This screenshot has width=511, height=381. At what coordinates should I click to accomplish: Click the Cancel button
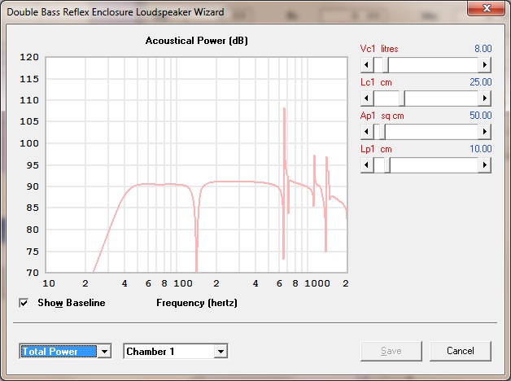(x=461, y=351)
